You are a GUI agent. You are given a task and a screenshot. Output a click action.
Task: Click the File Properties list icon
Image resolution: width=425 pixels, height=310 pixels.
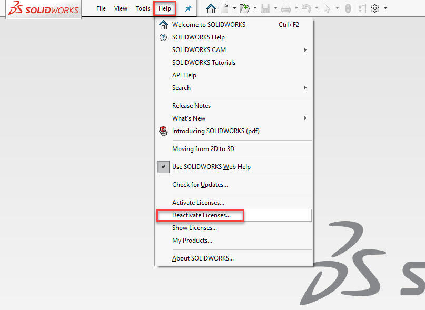(362, 8)
